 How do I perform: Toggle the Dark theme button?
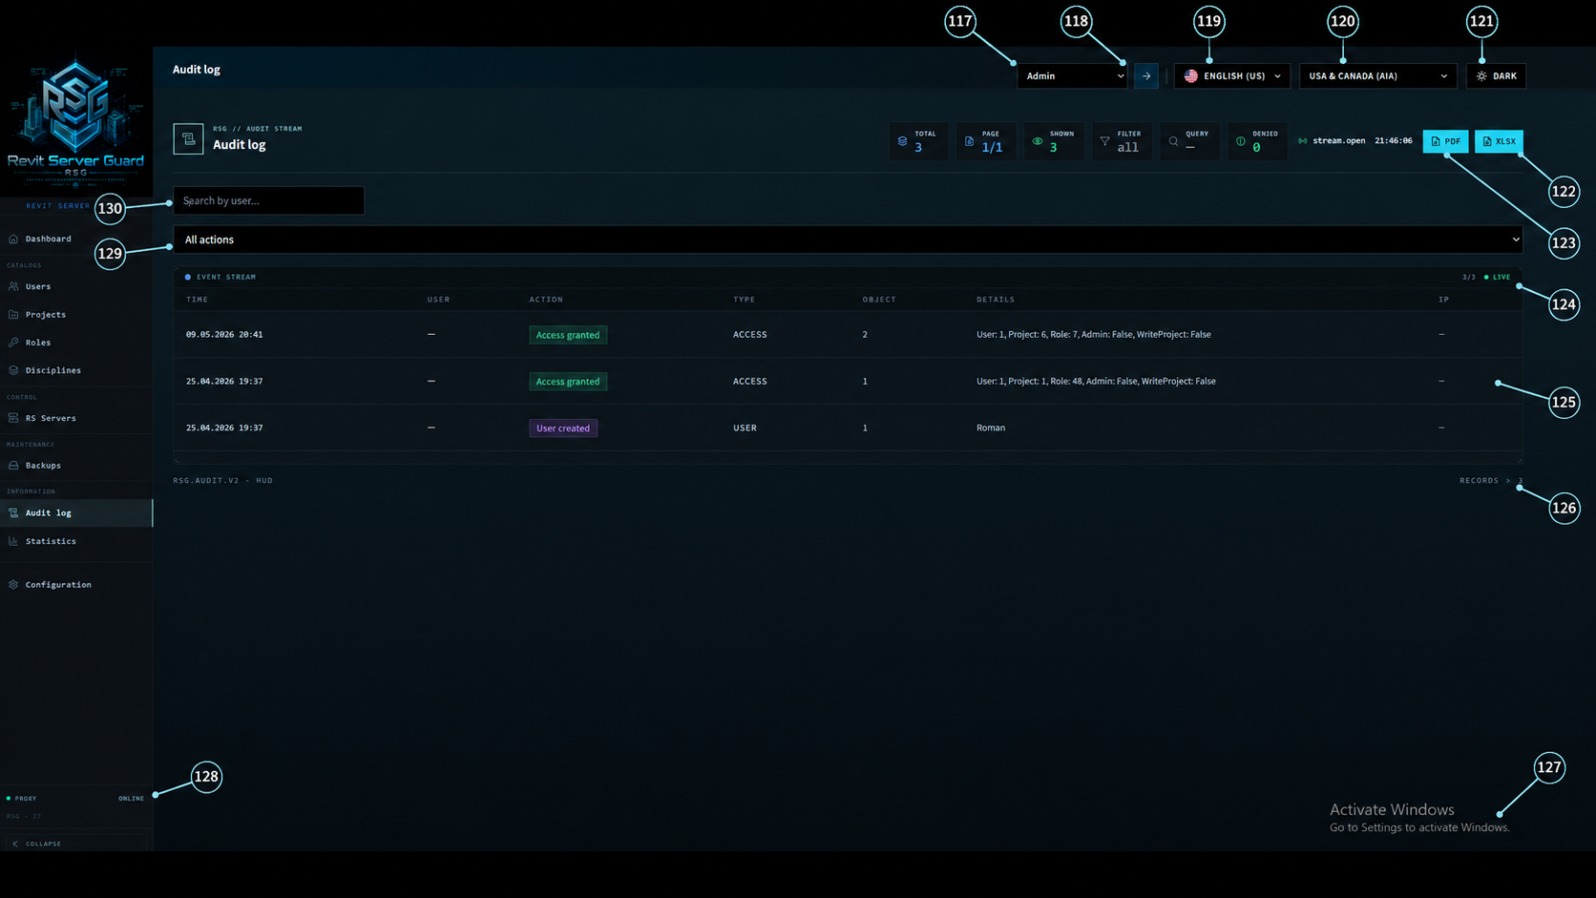[1496, 75]
